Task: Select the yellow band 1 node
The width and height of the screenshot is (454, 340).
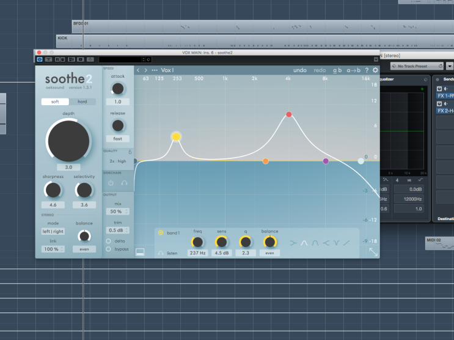Action: pyautogui.click(x=176, y=136)
